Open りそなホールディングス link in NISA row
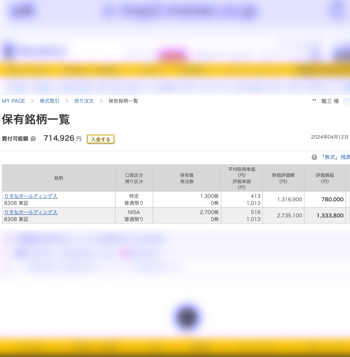The image size is (350, 357). 31,212
